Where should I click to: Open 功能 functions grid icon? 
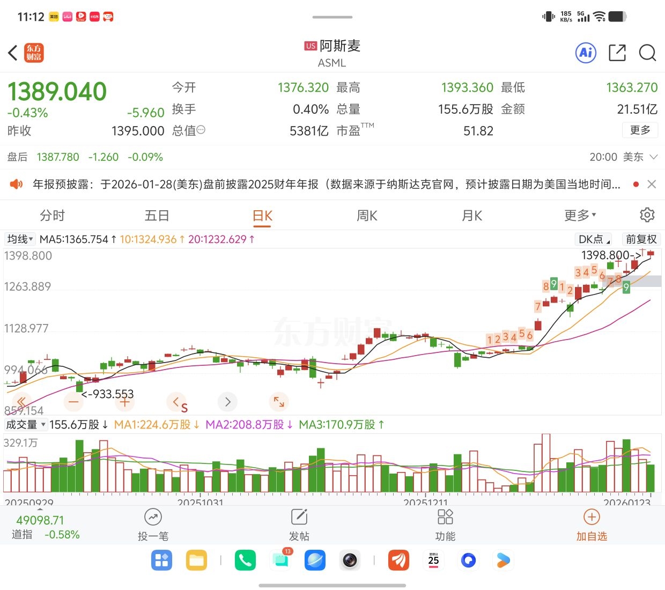click(x=445, y=517)
